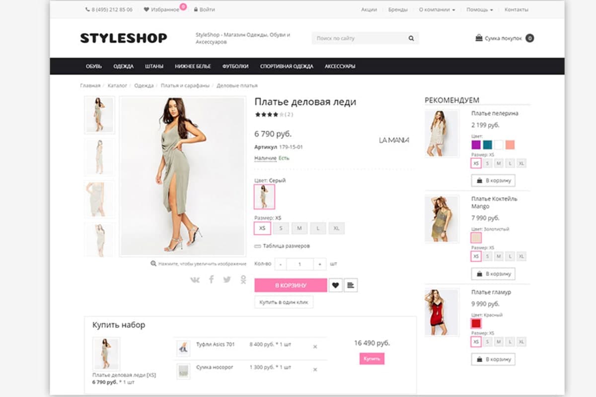Increase quantity with plus button
The width and height of the screenshot is (596, 397).
(x=320, y=265)
